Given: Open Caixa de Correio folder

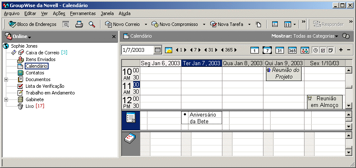Looking at the screenshot, I should click(x=42, y=53).
